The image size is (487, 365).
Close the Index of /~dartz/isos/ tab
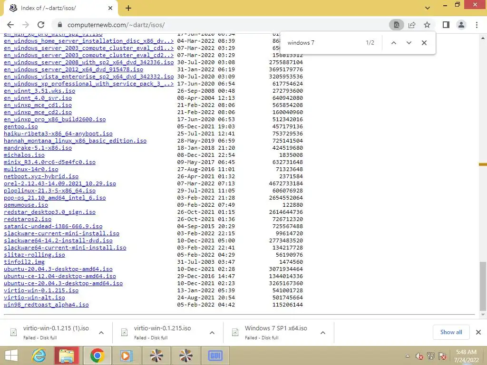pyautogui.click(x=110, y=8)
